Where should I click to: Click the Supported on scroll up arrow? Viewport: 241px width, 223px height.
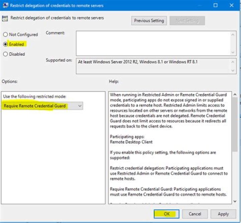coord(233,62)
